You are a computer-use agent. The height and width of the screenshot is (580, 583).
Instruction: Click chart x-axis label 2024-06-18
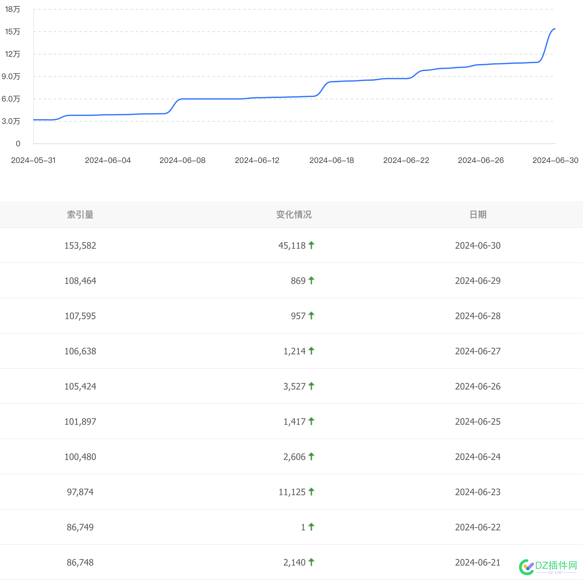coord(331,160)
